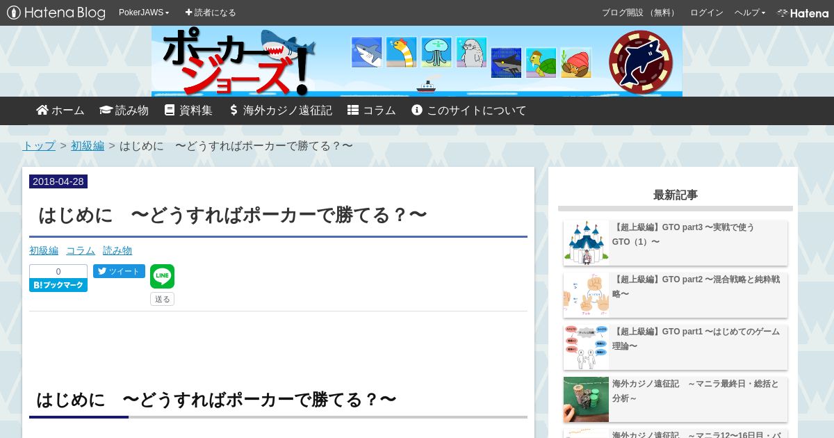This screenshot has height=438, width=834.
Task: Click the striped eel icon in banner
Action: 402,52
